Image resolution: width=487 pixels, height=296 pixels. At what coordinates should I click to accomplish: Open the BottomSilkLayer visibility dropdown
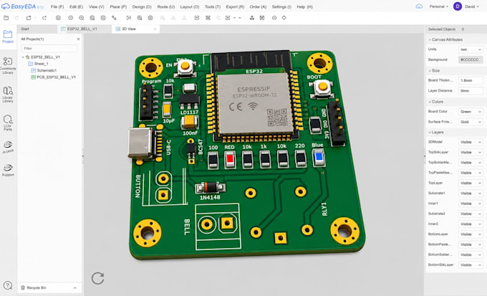tap(471, 265)
